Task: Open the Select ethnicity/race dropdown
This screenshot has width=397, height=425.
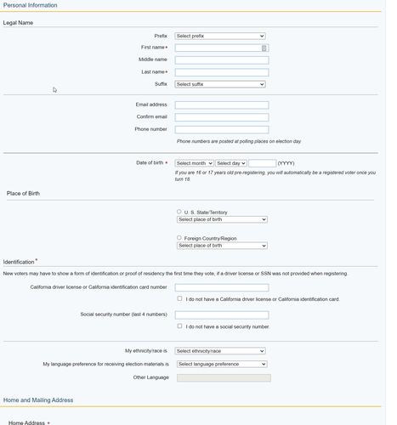Action: click(x=220, y=351)
